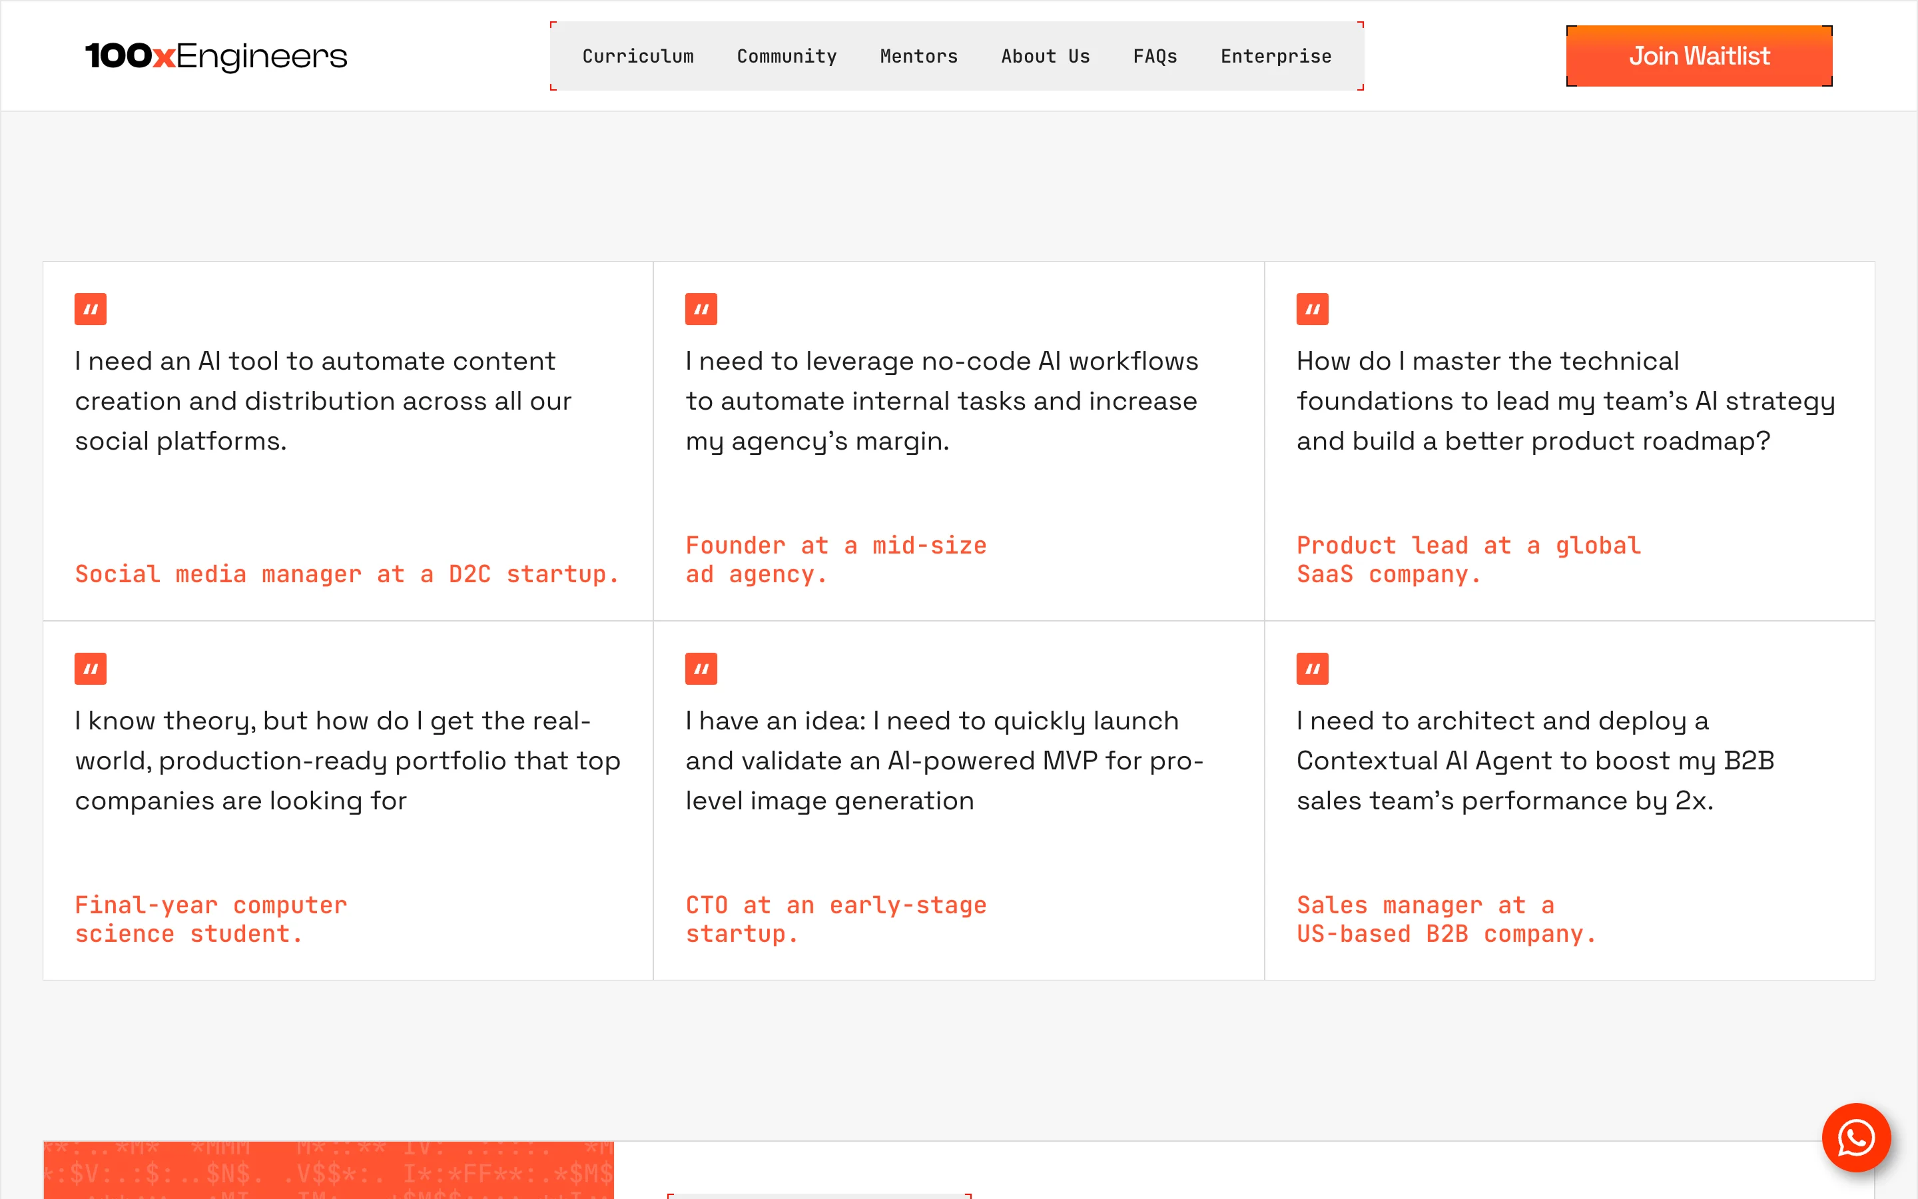This screenshot has height=1199, width=1918.
Task: Select the no-code AI workflows testimonial text
Action: point(942,400)
